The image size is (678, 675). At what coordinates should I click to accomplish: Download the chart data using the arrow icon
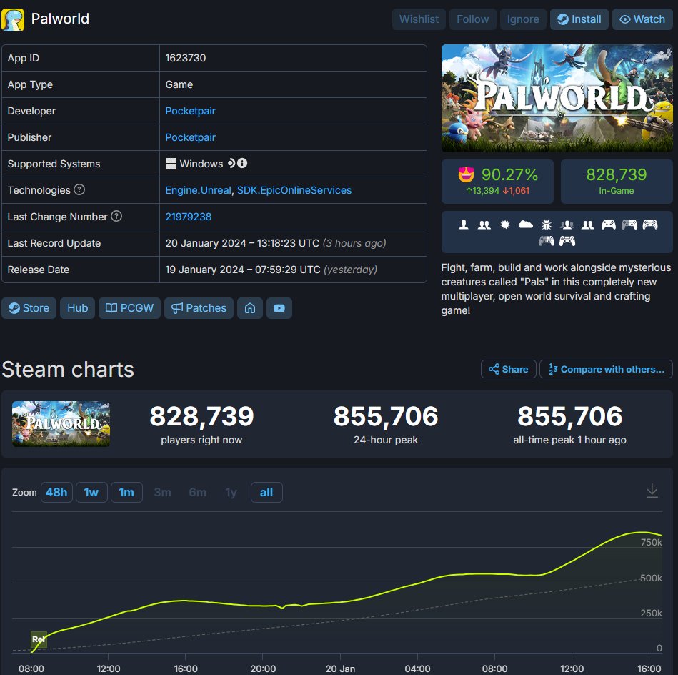652,491
